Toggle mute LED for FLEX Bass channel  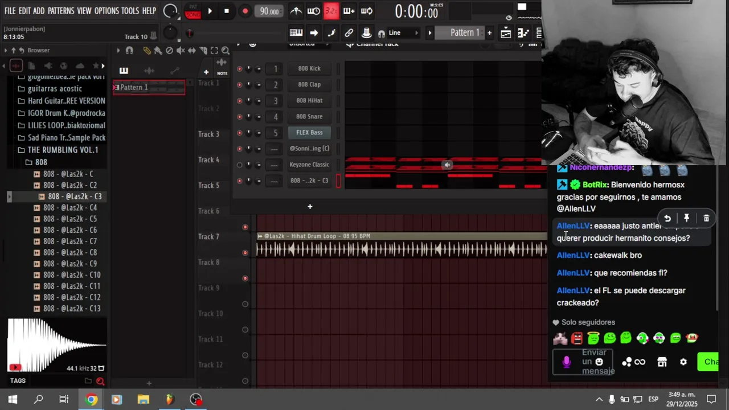click(x=239, y=133)
